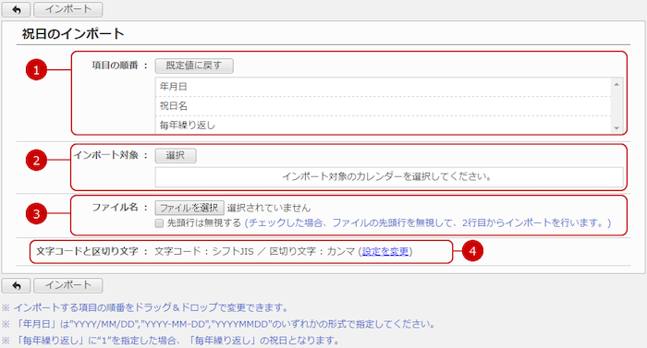Click the import target calendar placeholder box
Viewport: 647px width, 348px height.
(x=389, y=177)
